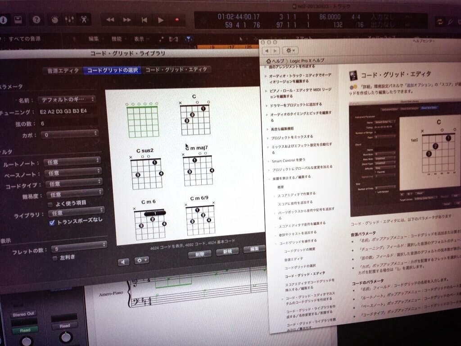Open help topic Smart Control を使う
The width and height of the screenshot is (461, 346).
tap(289, 161)
